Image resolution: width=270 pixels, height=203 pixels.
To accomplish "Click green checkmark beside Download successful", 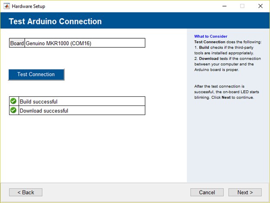I will pyautogui.click(x=13, y=111).
